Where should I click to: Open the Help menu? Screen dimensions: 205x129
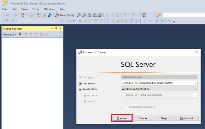coord(63,9)
